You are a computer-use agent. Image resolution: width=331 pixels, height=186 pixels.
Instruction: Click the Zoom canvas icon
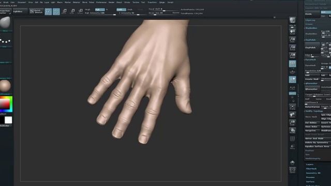pos(292,40)
